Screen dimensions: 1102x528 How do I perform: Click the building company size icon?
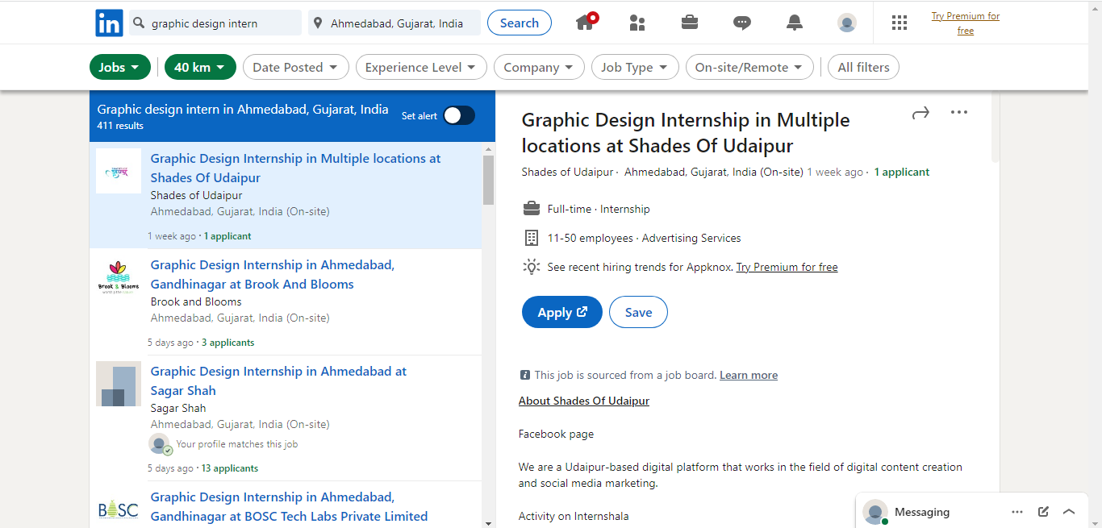[531, 238]
